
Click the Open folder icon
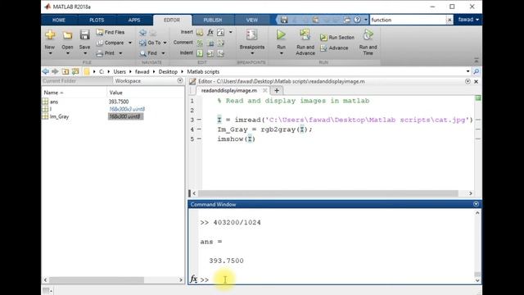point(67,35)
